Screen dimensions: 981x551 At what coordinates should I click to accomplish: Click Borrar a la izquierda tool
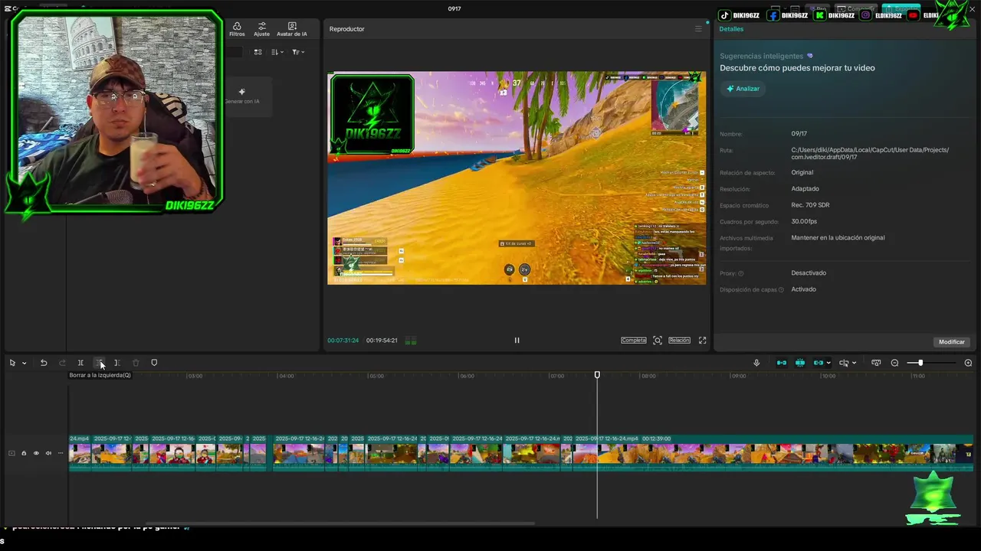tap(99, 363)
